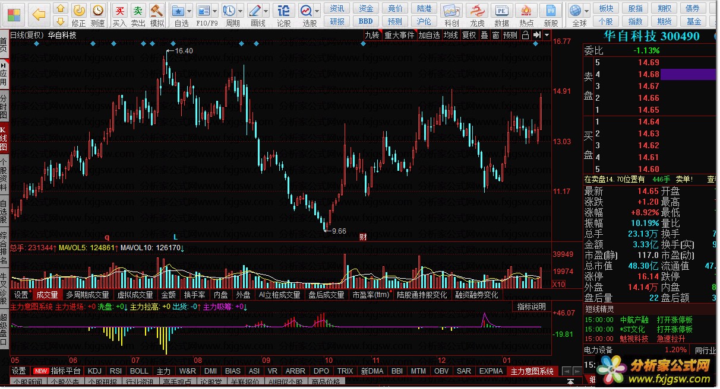Expand the 画线 dropdown arrow
This screenshot has width=720, height=389.
[x=266, y=11]
